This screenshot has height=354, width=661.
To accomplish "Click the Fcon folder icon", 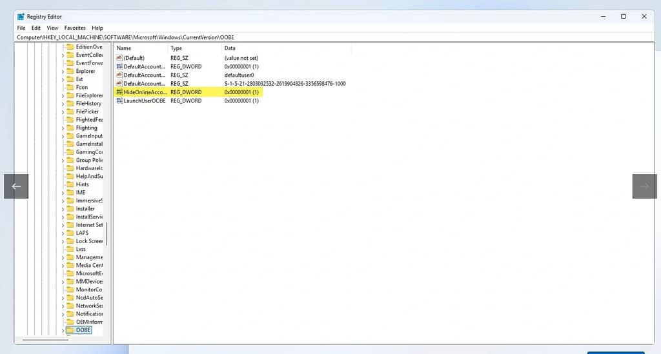I will 70,87.
